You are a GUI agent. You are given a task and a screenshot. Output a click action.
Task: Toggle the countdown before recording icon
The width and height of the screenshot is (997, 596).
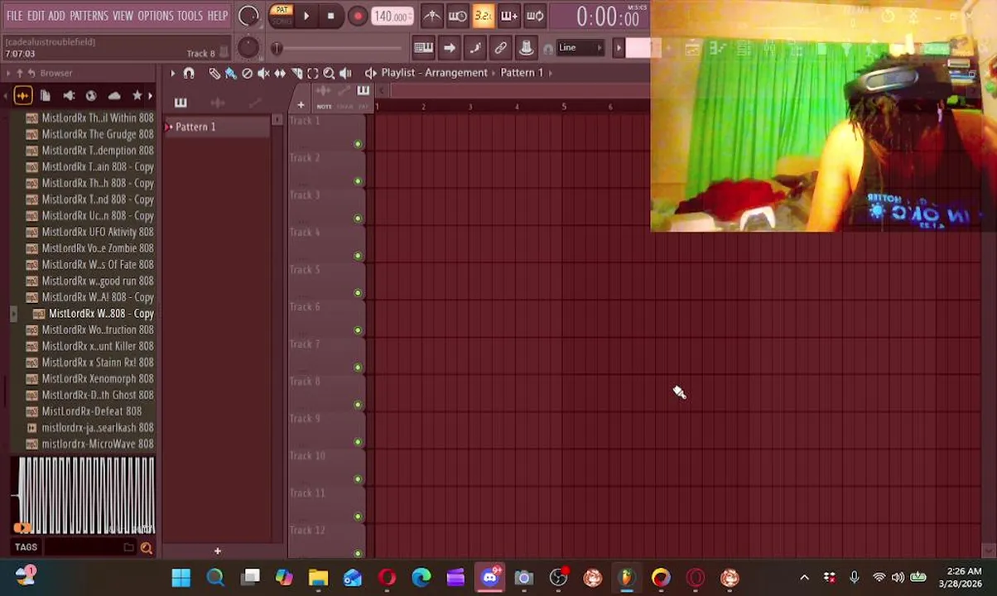[484, 16]
